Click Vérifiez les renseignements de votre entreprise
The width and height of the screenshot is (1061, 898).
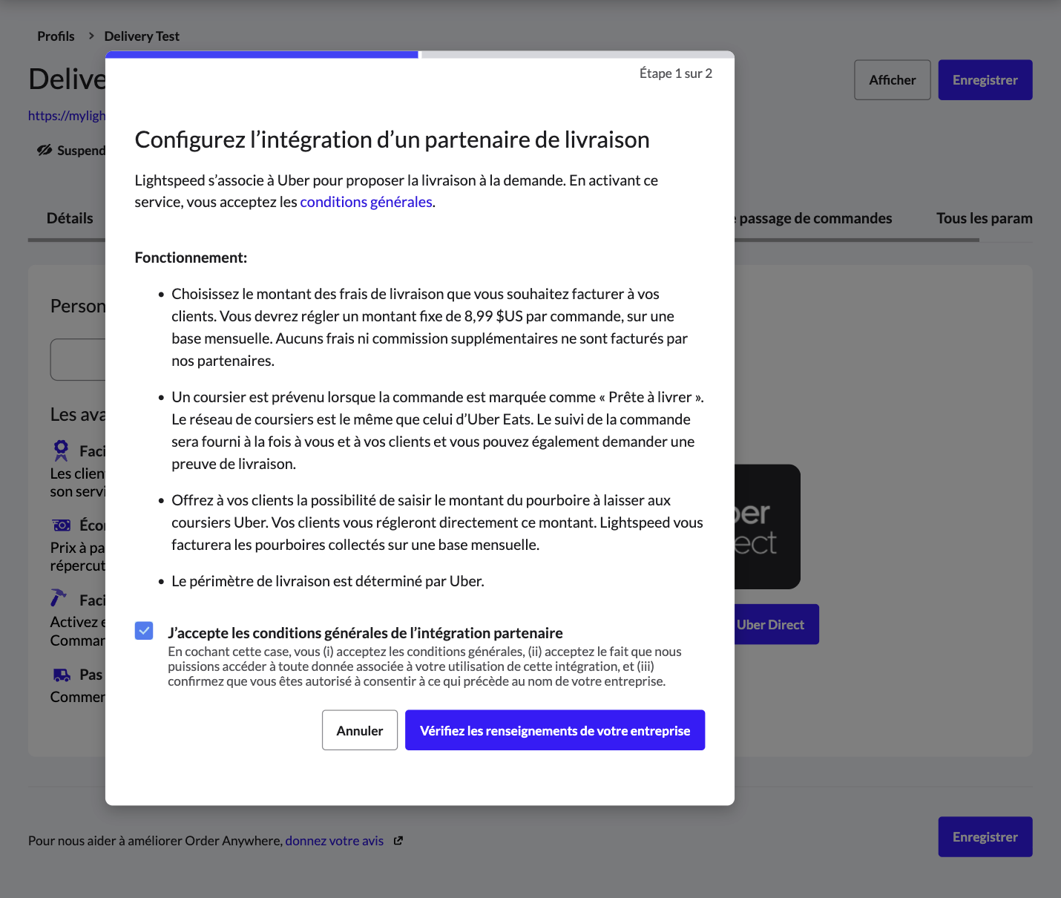tap(555, 730)
